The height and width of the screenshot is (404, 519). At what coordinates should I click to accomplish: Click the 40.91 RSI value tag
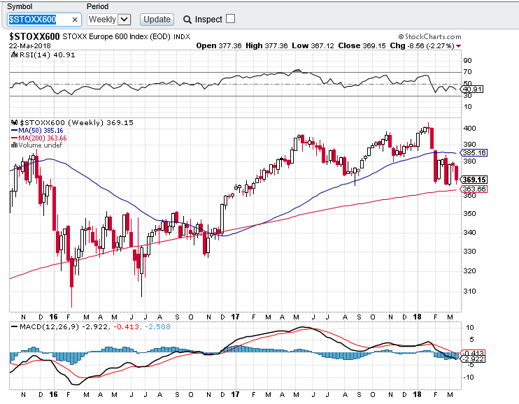[x=472, y=89]
